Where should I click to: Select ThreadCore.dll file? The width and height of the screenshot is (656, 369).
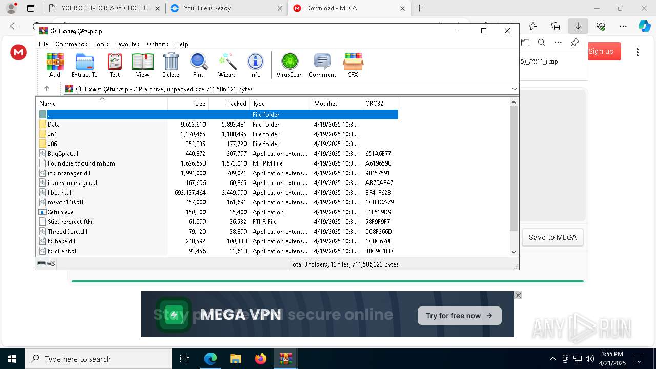point(218,232)
